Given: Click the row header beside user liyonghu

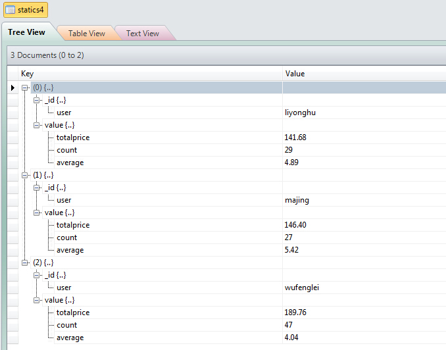Looking at the screenshot, I should tap(12, 113).
